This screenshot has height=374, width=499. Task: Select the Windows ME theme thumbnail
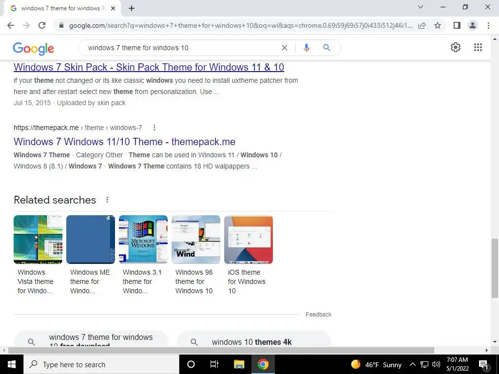[90, 240]
